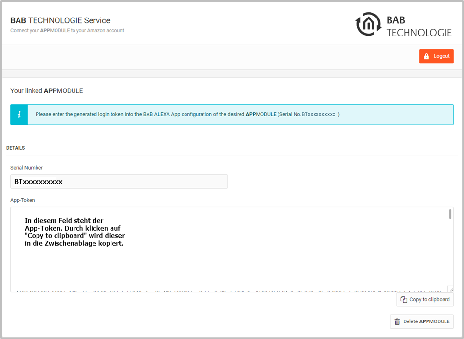Click the App-Token text area scrollbar thumb
This screenshot has width=464, height=339.
450,214
